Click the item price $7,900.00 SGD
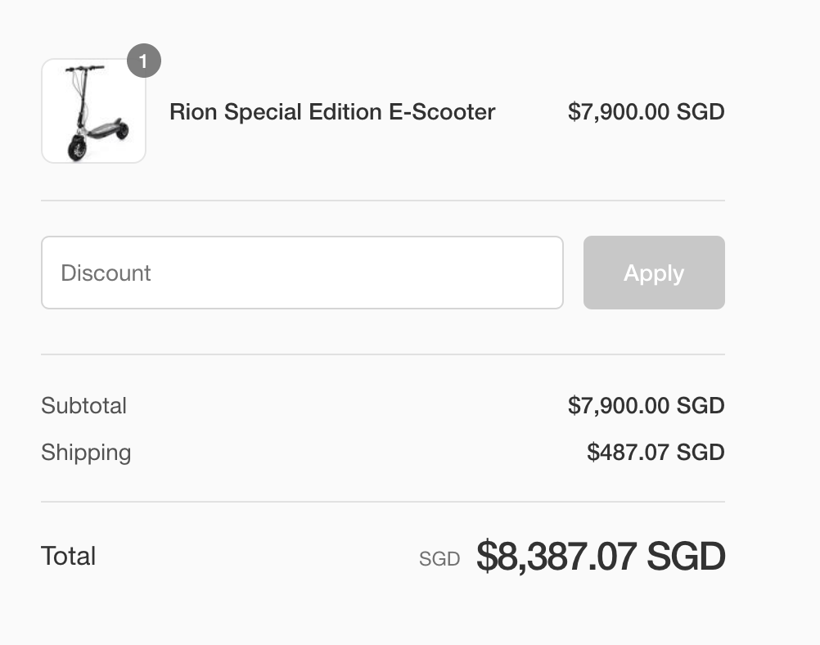 pyautogui.click(x=647, y=112)
